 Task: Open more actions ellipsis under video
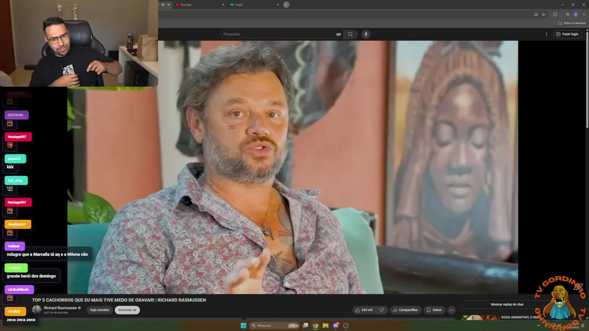(x=451, y=310)
